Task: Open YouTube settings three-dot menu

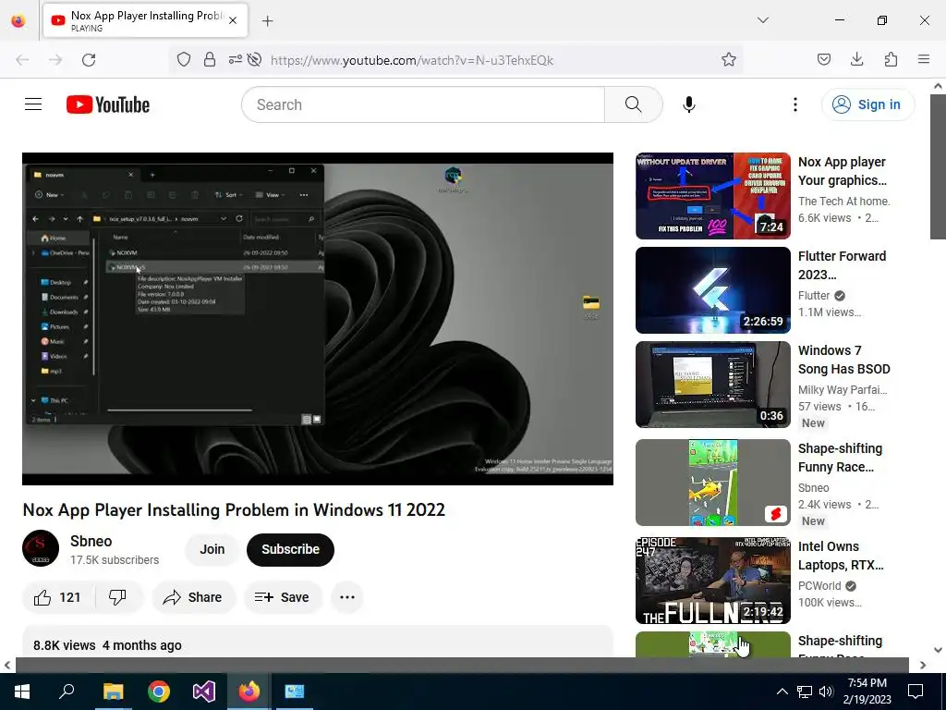Action: [795, 104]
